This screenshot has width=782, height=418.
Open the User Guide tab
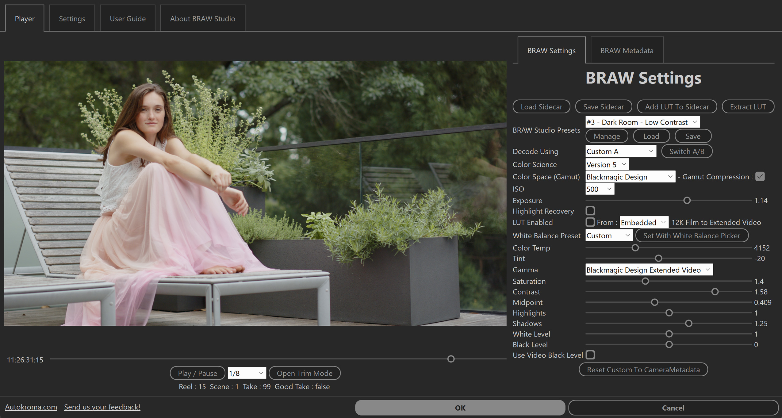click(128, 18)
